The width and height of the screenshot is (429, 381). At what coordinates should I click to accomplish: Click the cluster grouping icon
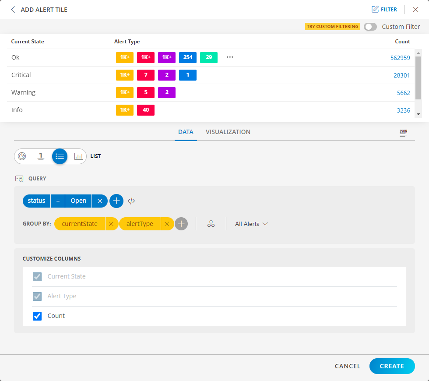(211, 224)
